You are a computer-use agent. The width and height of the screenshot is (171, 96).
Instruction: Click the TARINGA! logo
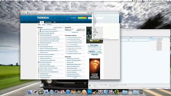43,18
